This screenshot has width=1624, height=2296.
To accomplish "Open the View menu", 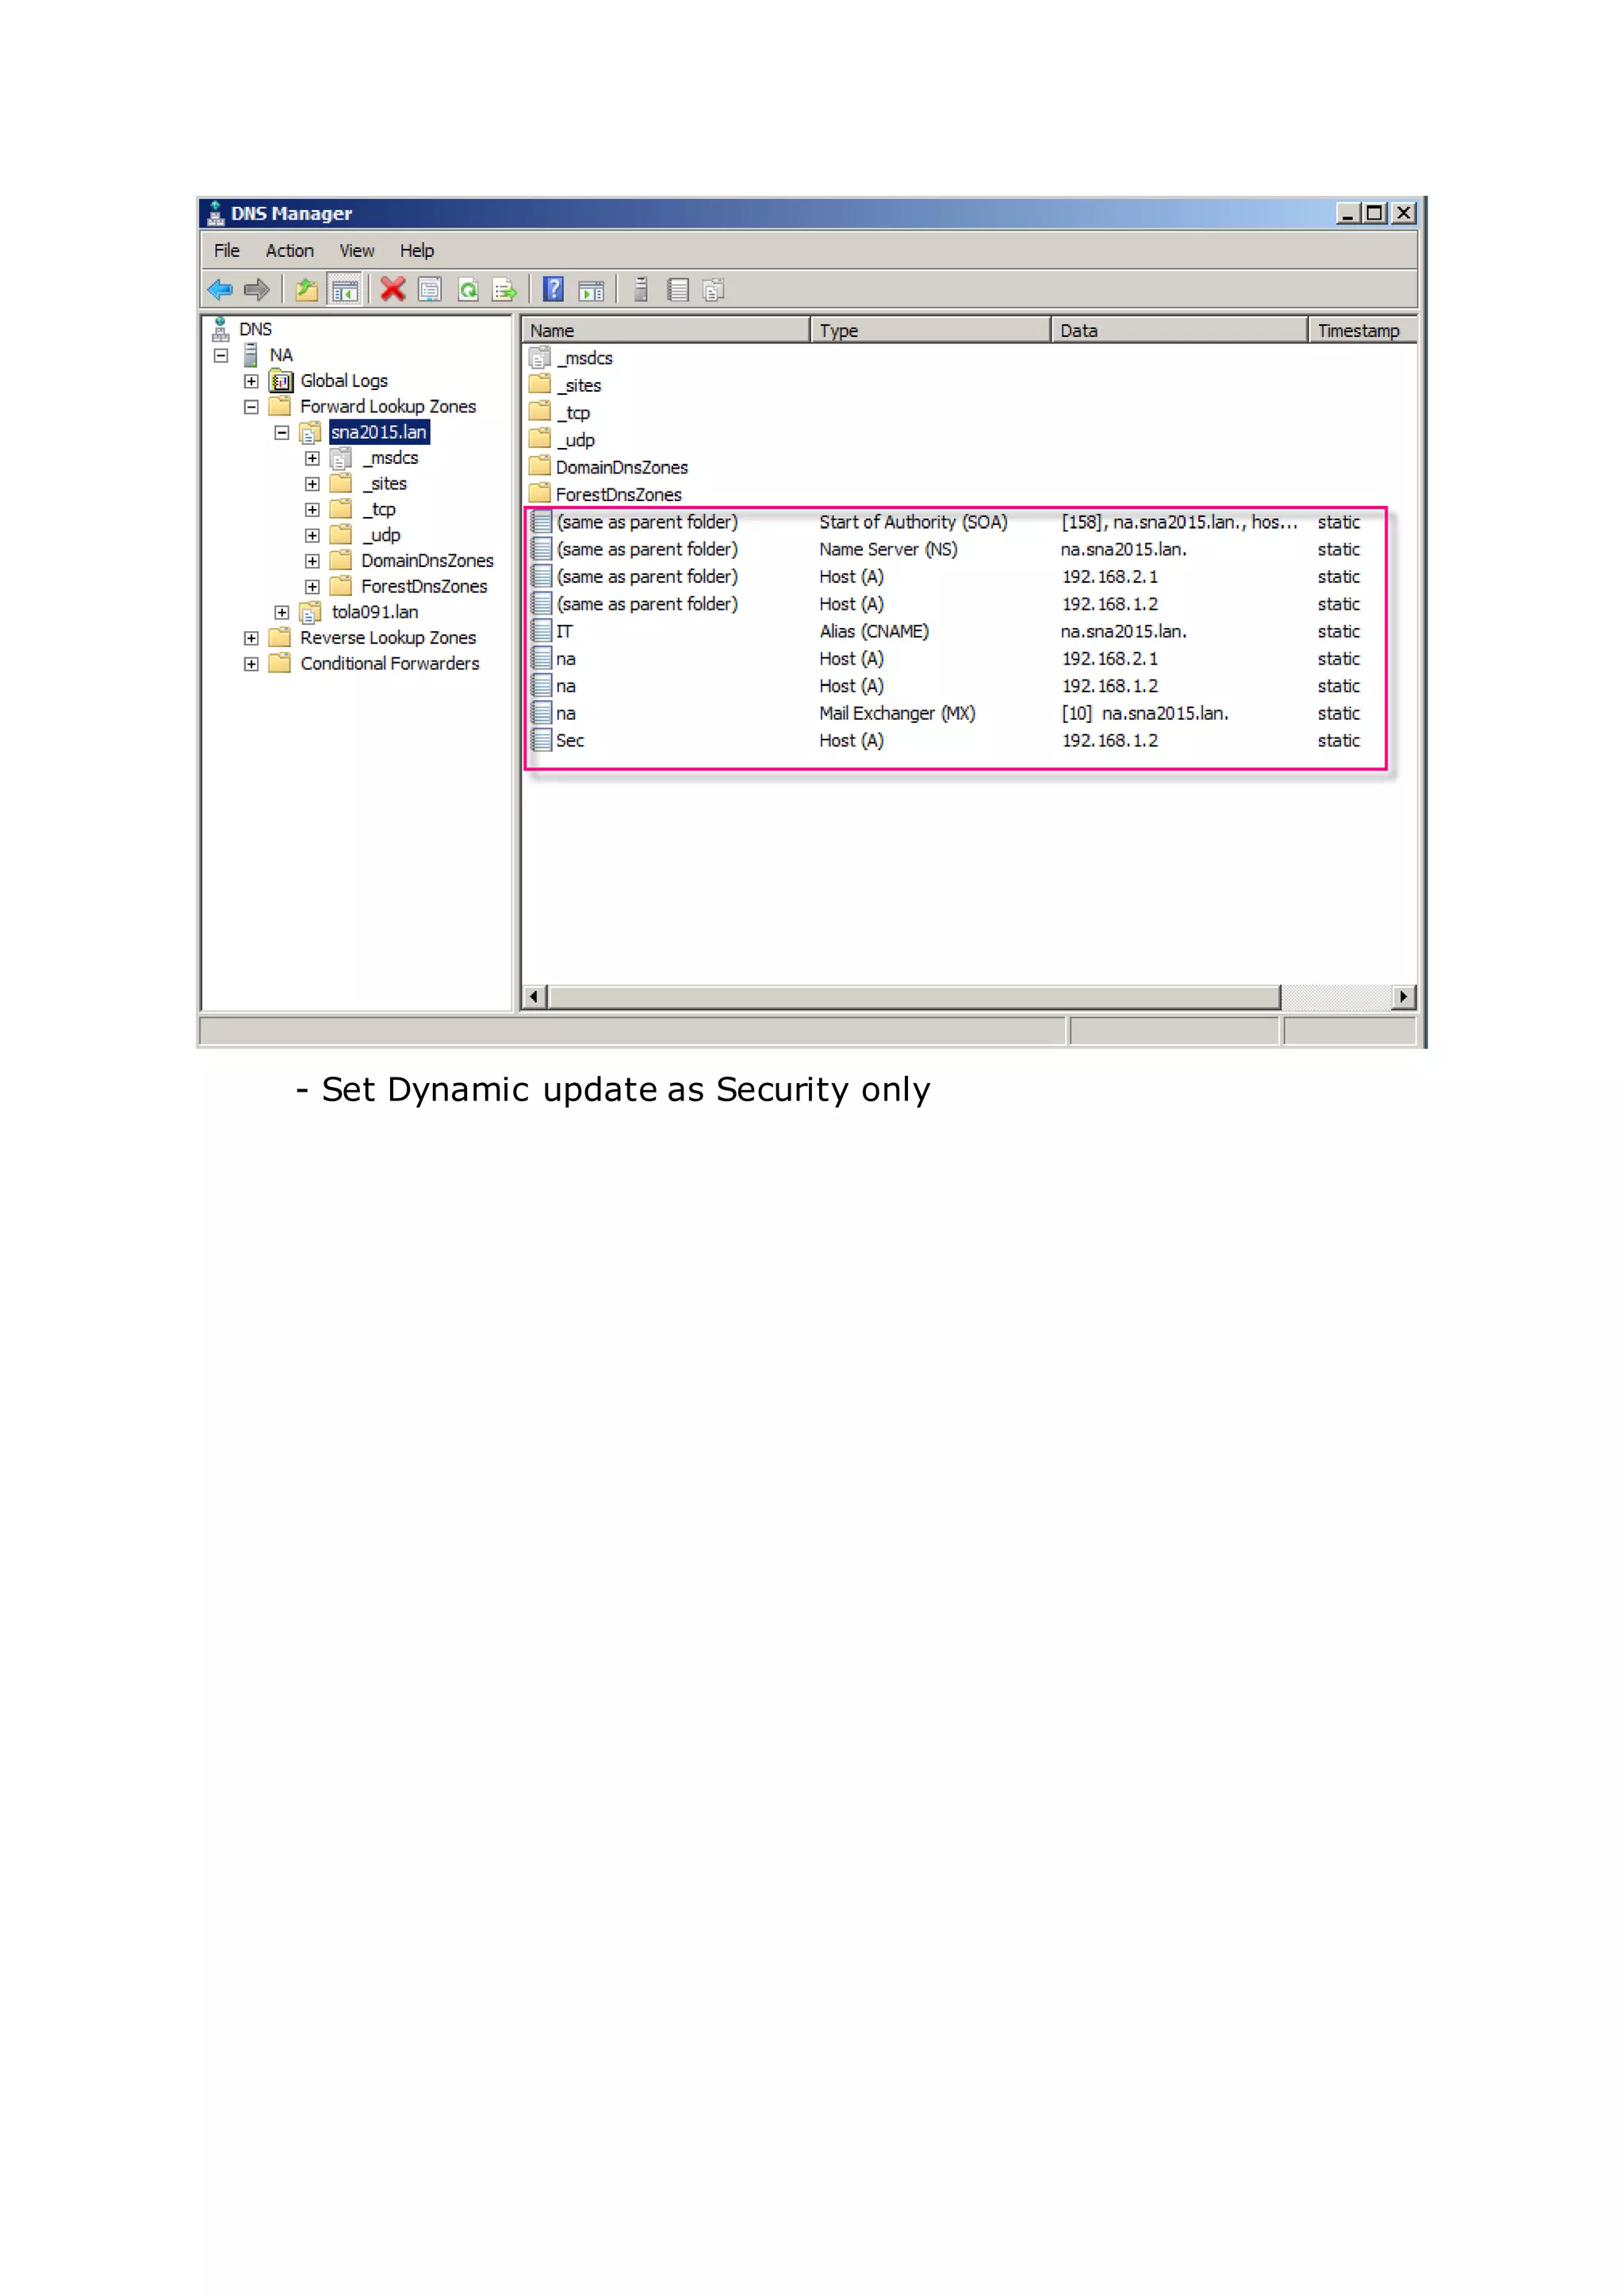I will [357, 251].
